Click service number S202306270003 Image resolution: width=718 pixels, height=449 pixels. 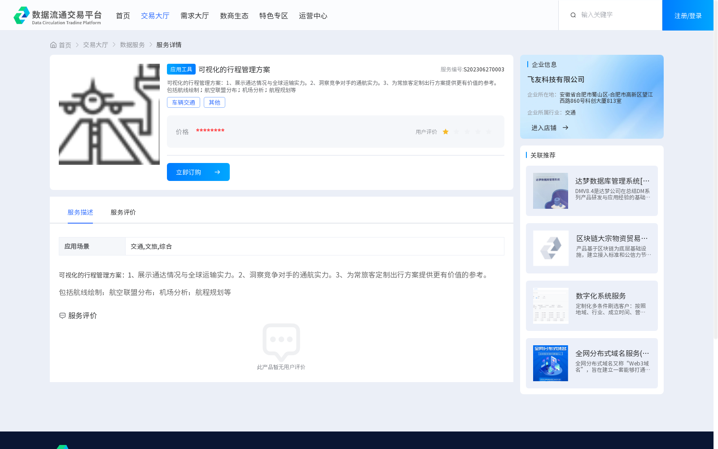pos(484,70)
